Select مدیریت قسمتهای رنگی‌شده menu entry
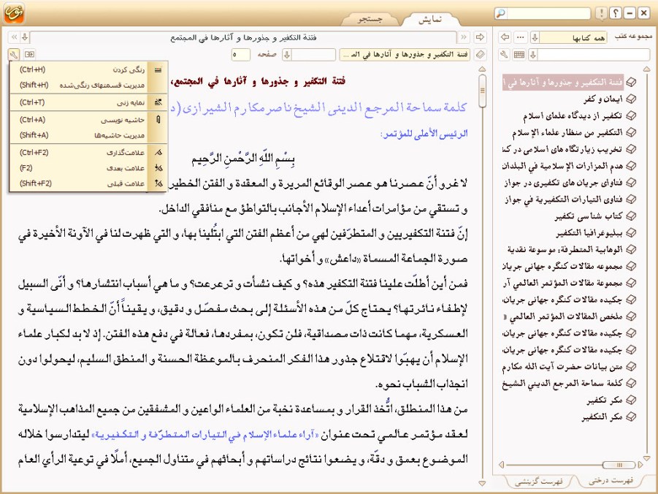 (x=88, y=85)
